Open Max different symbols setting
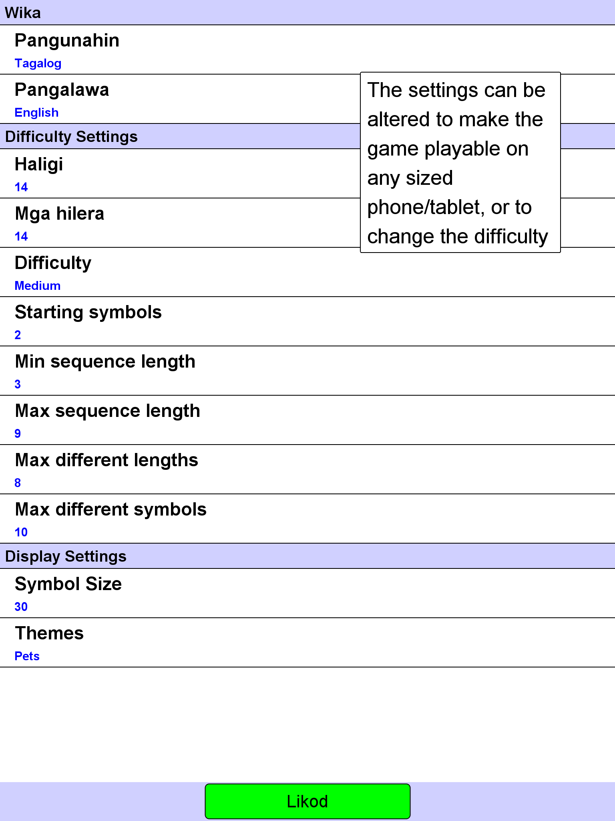 coord(307,519)
